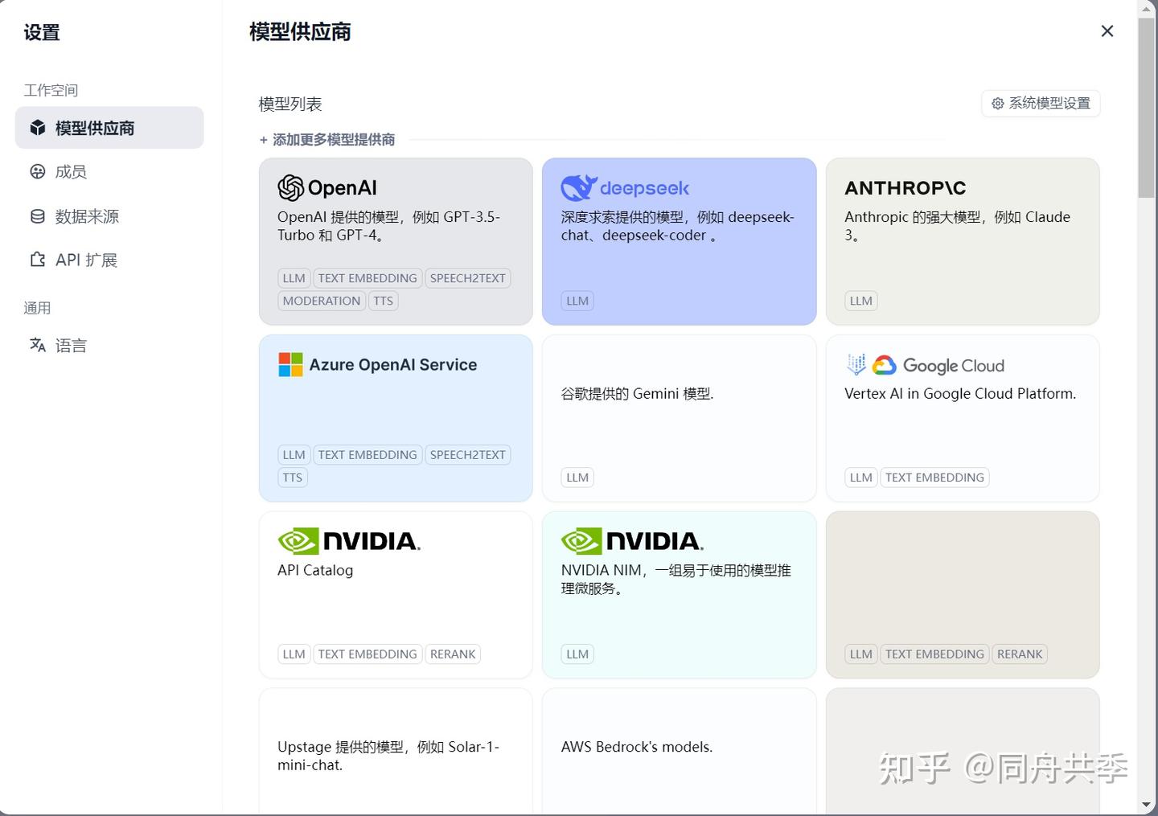Screen dimensions: 1158x816
Task: Open the 语言 language settings
Action: 70,346
